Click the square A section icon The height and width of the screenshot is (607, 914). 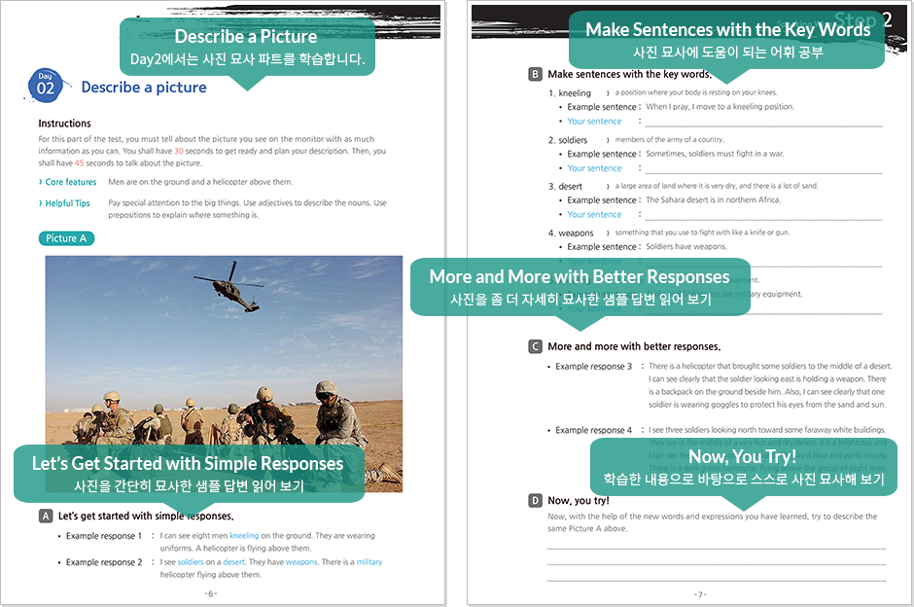click(x=46, y=516)
